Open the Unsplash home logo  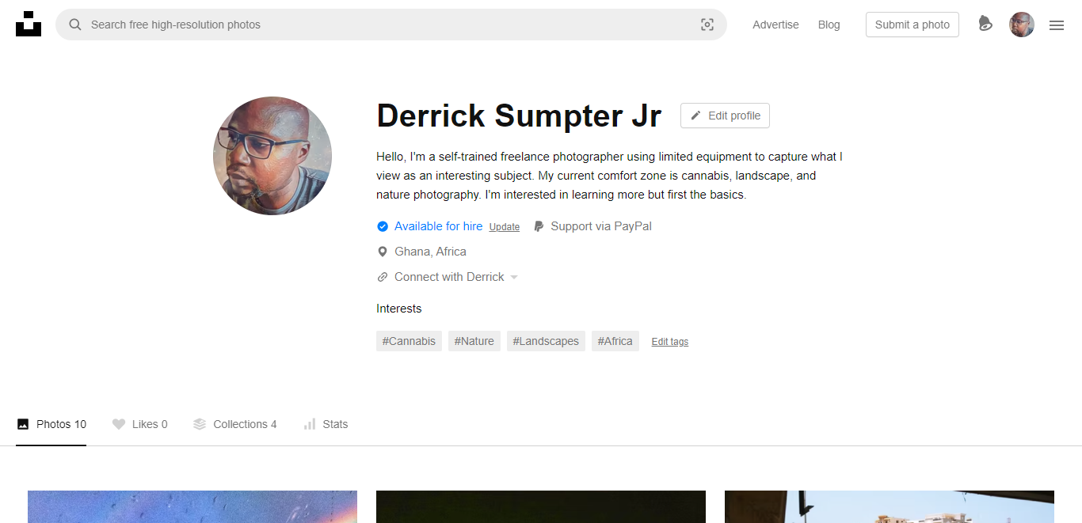29,24
